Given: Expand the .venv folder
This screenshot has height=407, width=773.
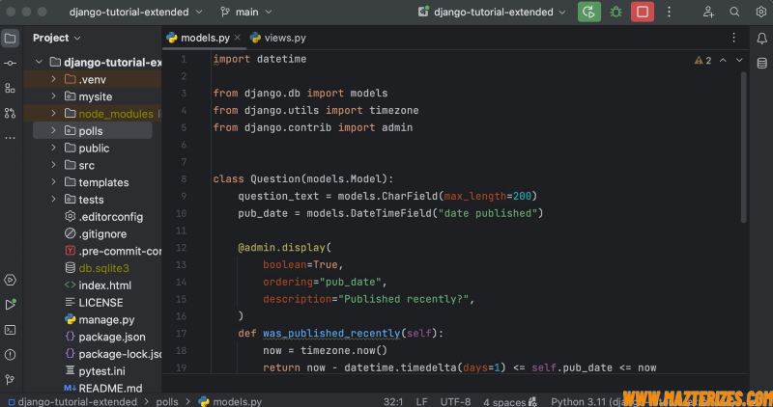Looking at the screenshot, I should 53,79.
